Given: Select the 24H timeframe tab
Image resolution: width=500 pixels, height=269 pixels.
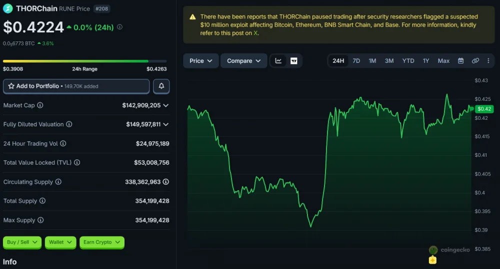Looking at the screenshot, I should [338, 61].
